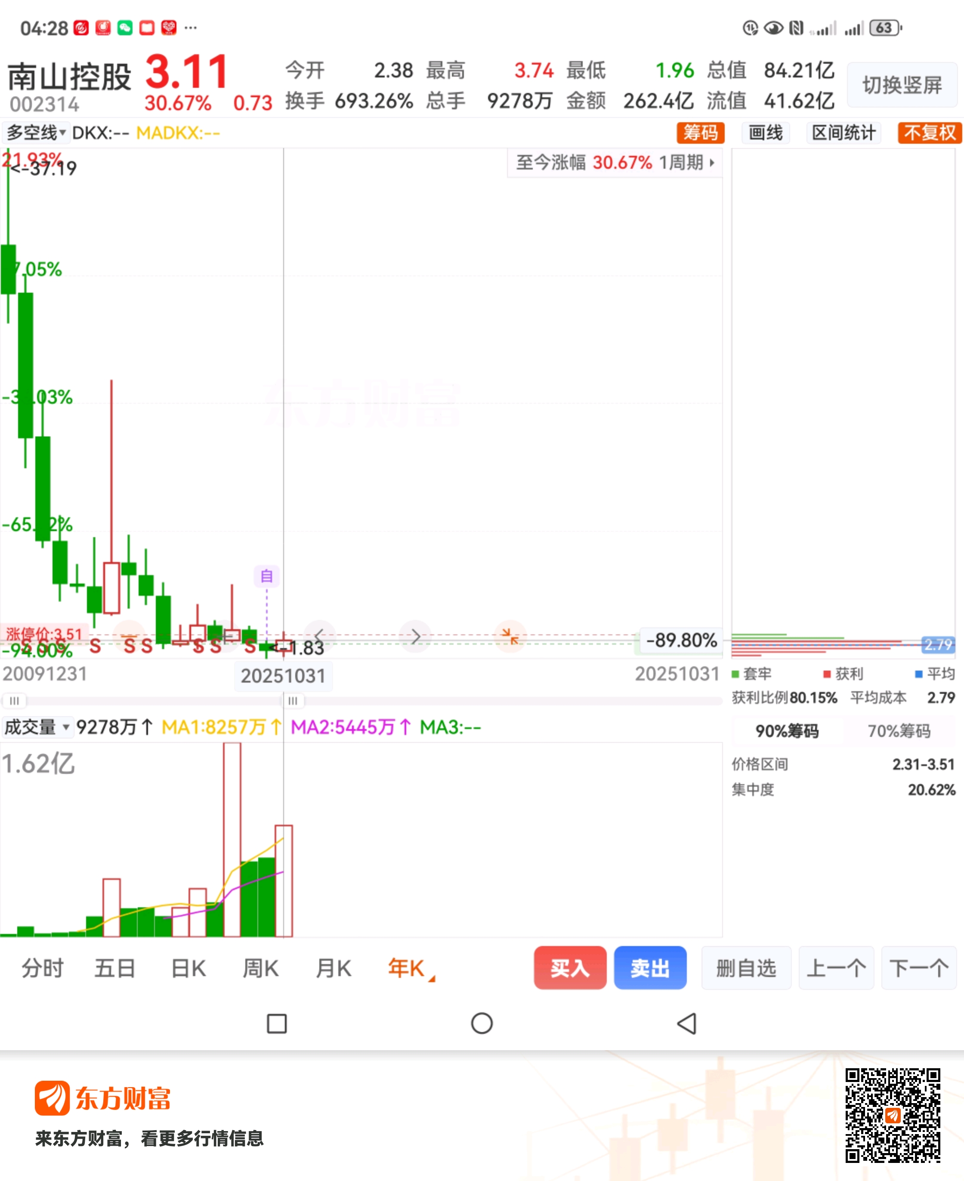Toggle the 不复权 adjustment mode
Viewport: 964px width, 1181px height.
[x=929, y=133]
